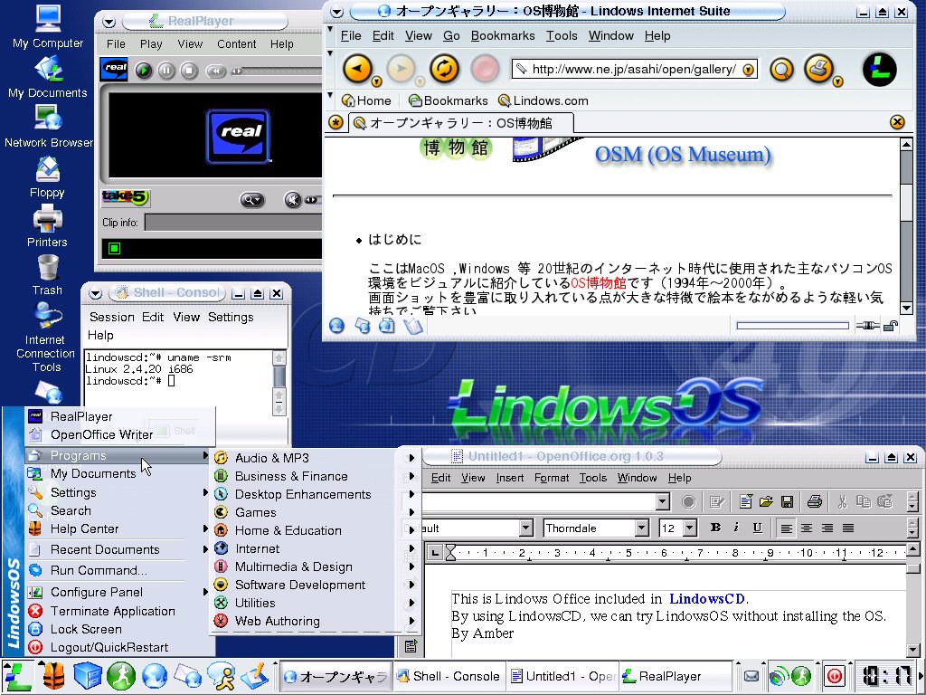Click the browser's magnifier Search button
This screenshot has width=926, height=695.
click(781, 70)
